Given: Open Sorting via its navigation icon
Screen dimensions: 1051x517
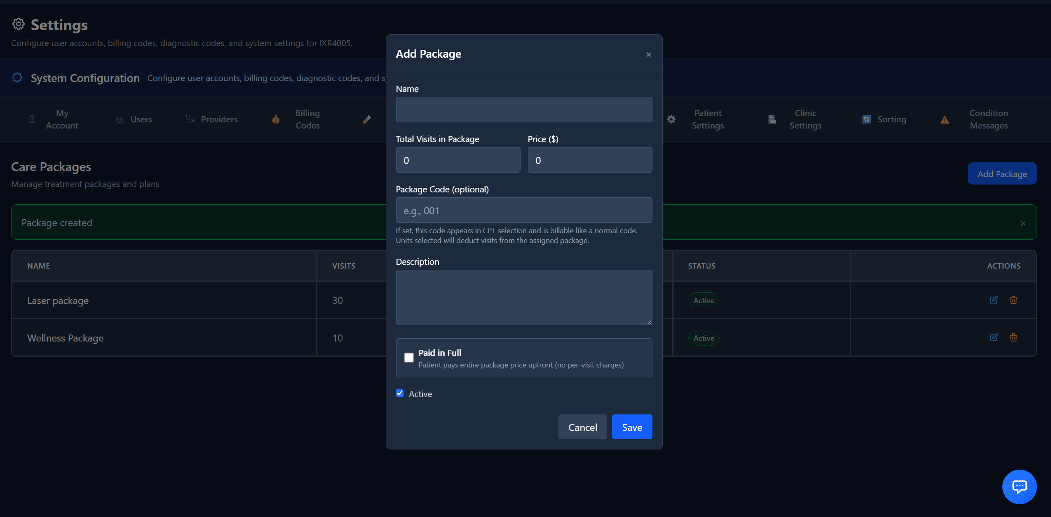Looking at the screenshot, I should [x=867, y=119].
